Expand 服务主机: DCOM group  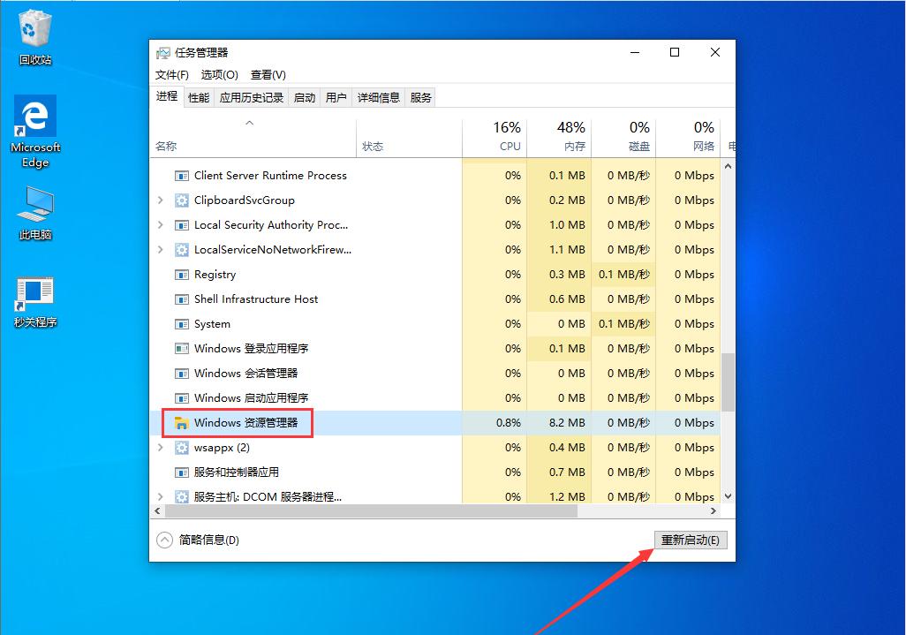(x=161, y=496)
